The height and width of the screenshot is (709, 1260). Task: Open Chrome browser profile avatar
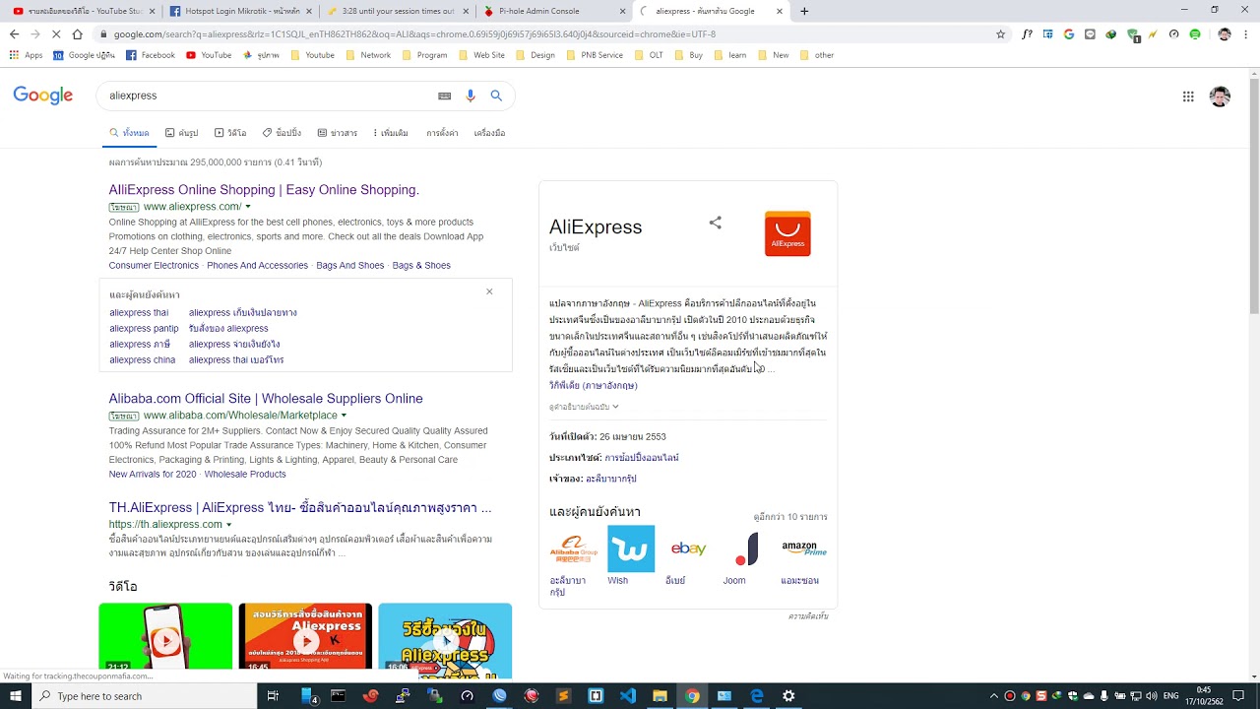1224,33
